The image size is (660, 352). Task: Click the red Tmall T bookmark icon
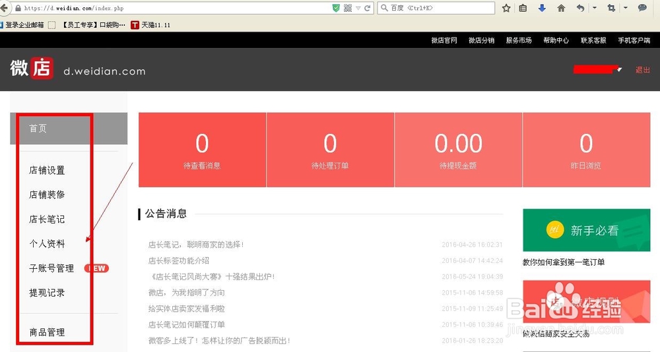tap(135, 25)
